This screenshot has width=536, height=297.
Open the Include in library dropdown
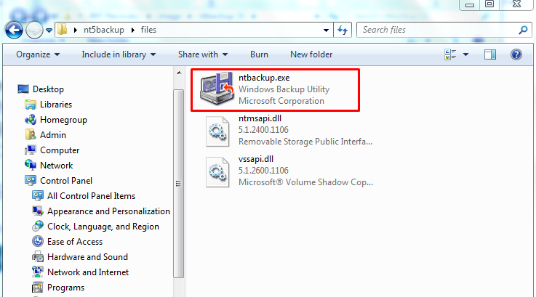[x=119, y=54]
